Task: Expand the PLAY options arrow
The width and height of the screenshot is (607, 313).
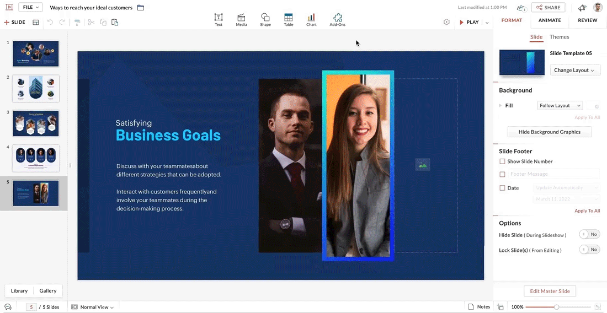Action: click(x=487, y=23)
